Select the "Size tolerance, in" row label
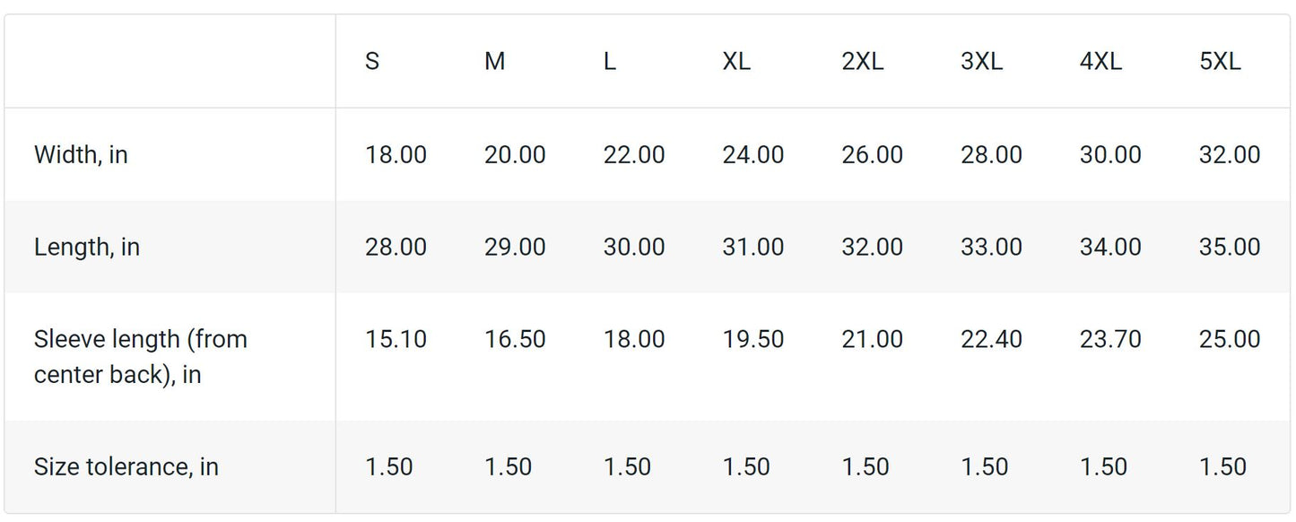 coord(126,466)
